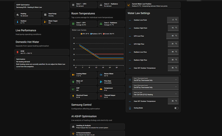Viewport: 222px width, 136px height.
Task: Open the AI Recommendation card
Action: tap(97, 133)
